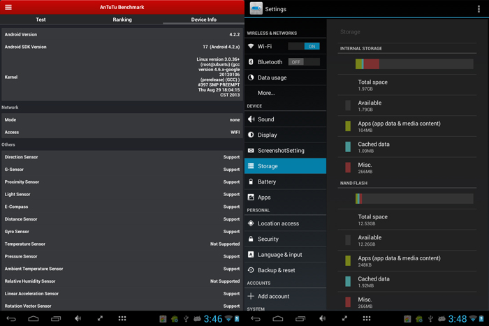Tap Back button in right navigation bar
This screenshot has width=489, height=326.
pos(256,318)
